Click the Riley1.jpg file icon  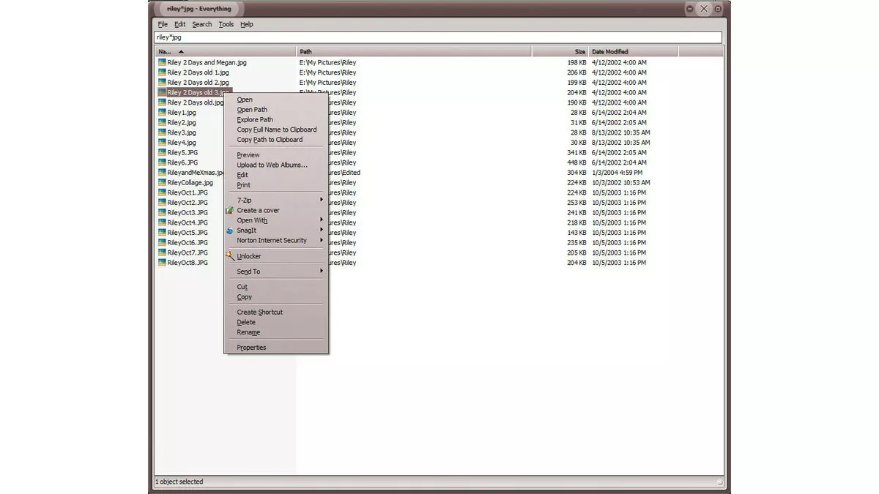(x=161, y=112)
